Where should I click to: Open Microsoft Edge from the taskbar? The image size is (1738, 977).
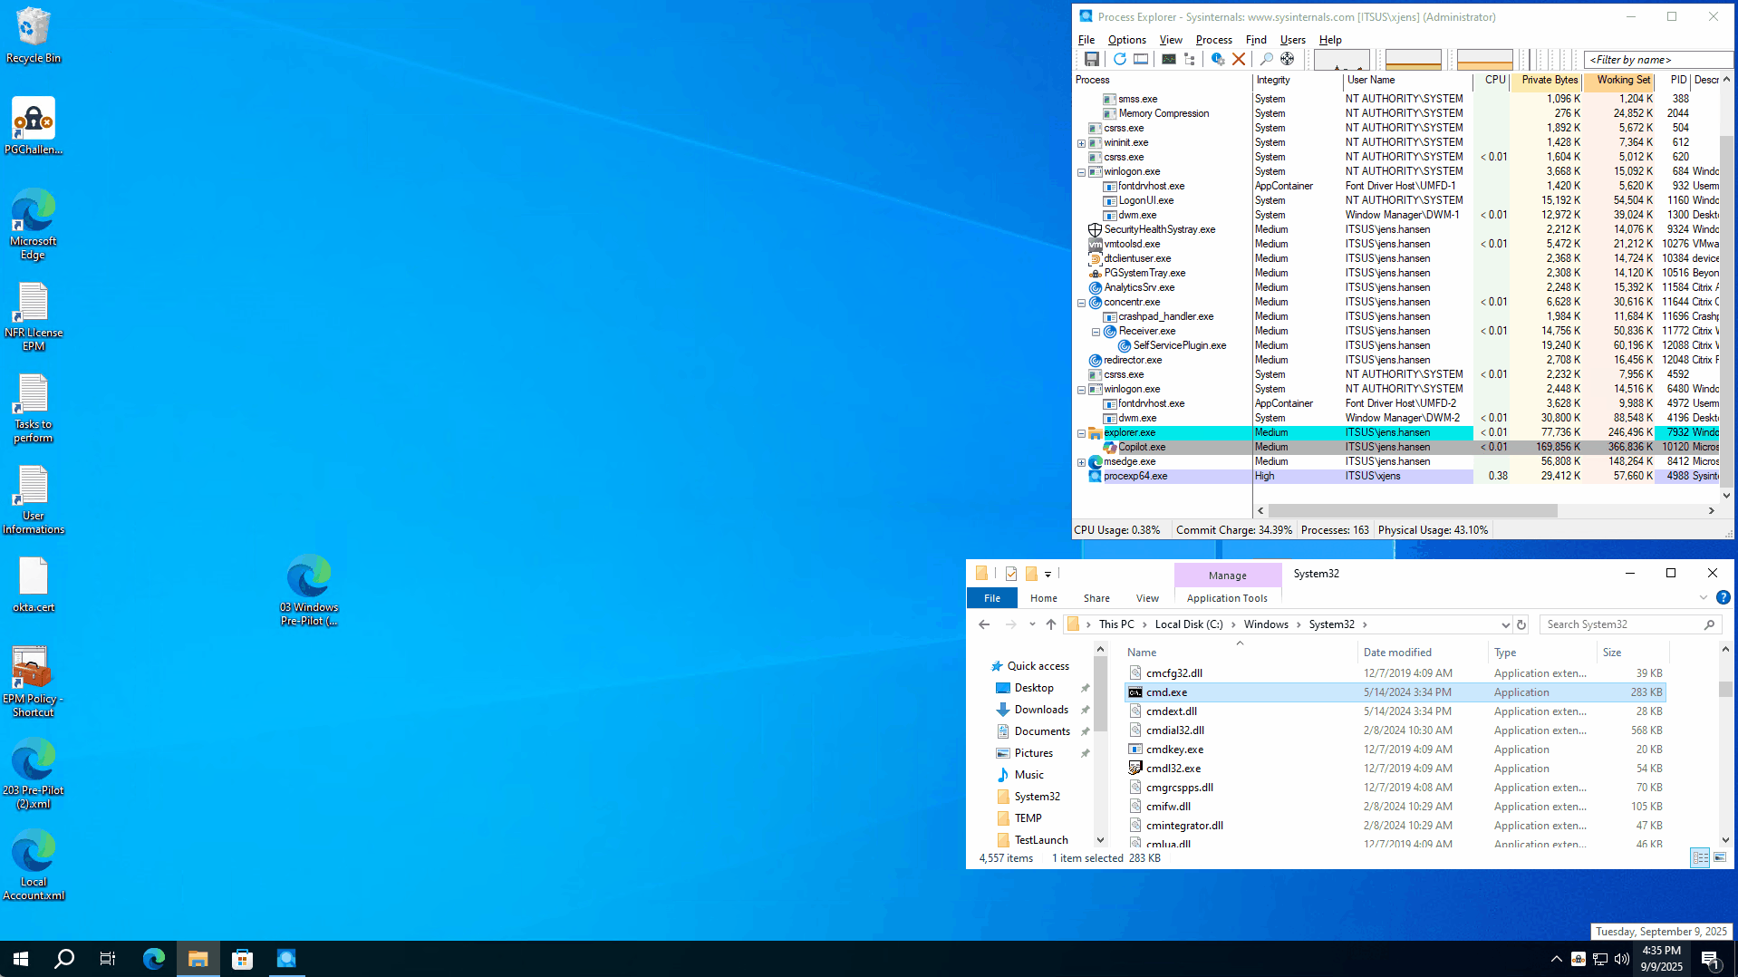click(x=154, y=959)
